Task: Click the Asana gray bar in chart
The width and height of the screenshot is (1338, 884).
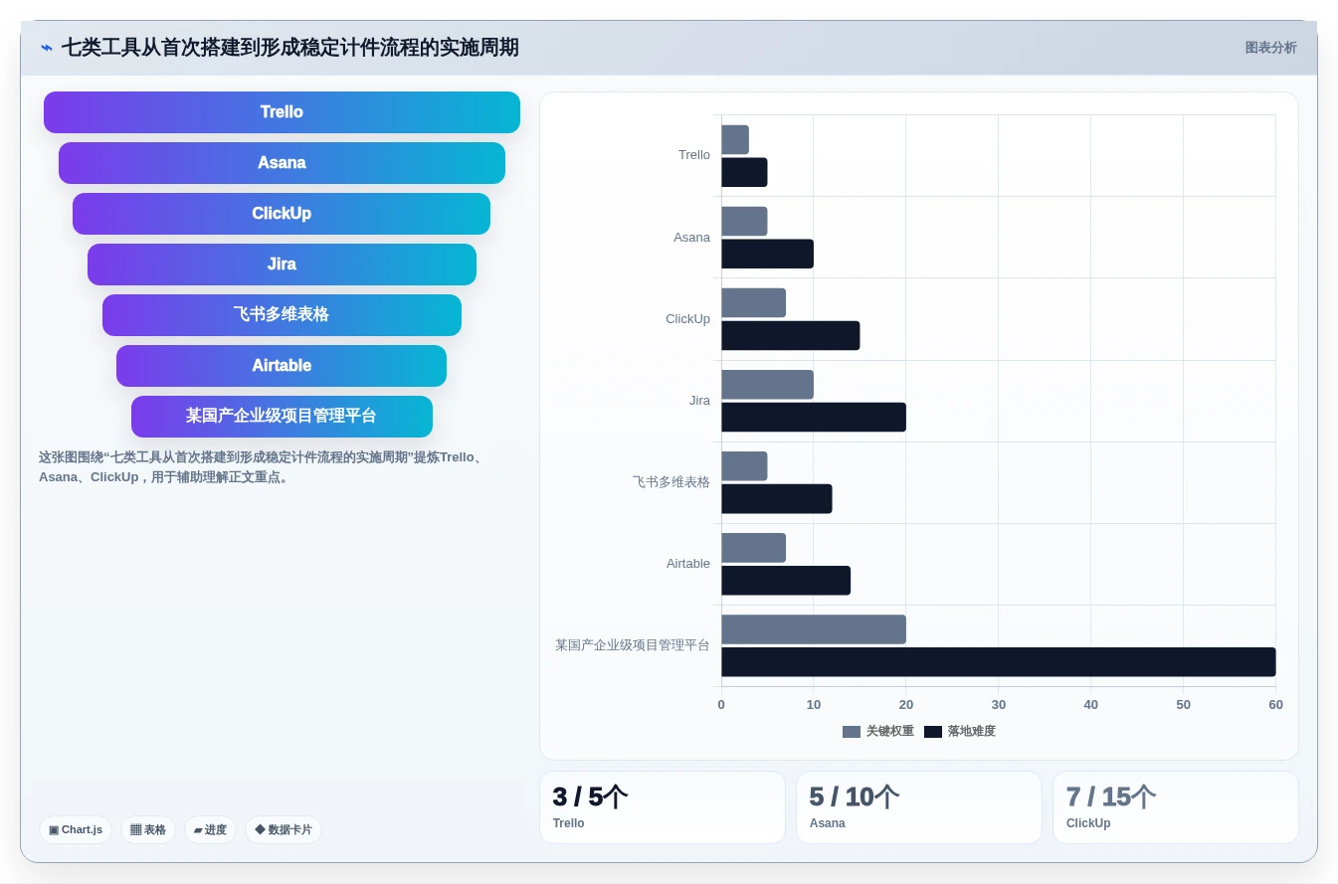Action: (744, 221)
